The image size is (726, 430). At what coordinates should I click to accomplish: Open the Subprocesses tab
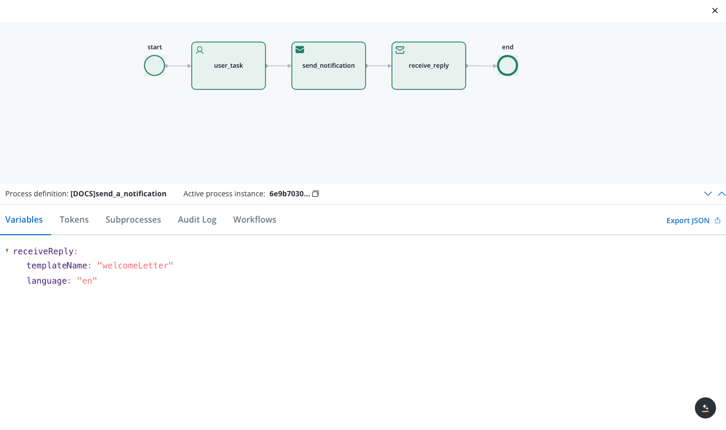click(133, 219)
